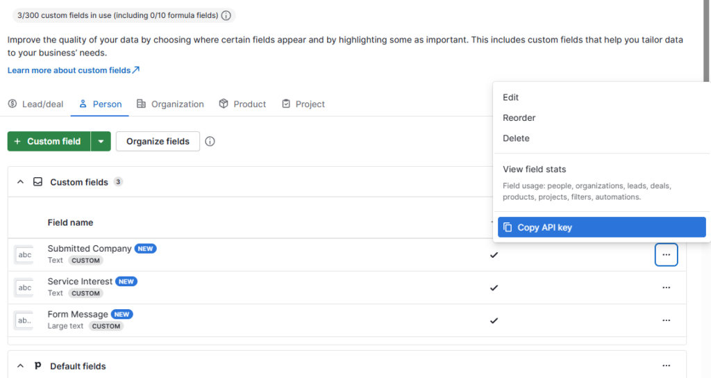Open the more options button for Submitted Company
This screenshot has width=711, height=378.
point(666,254)
